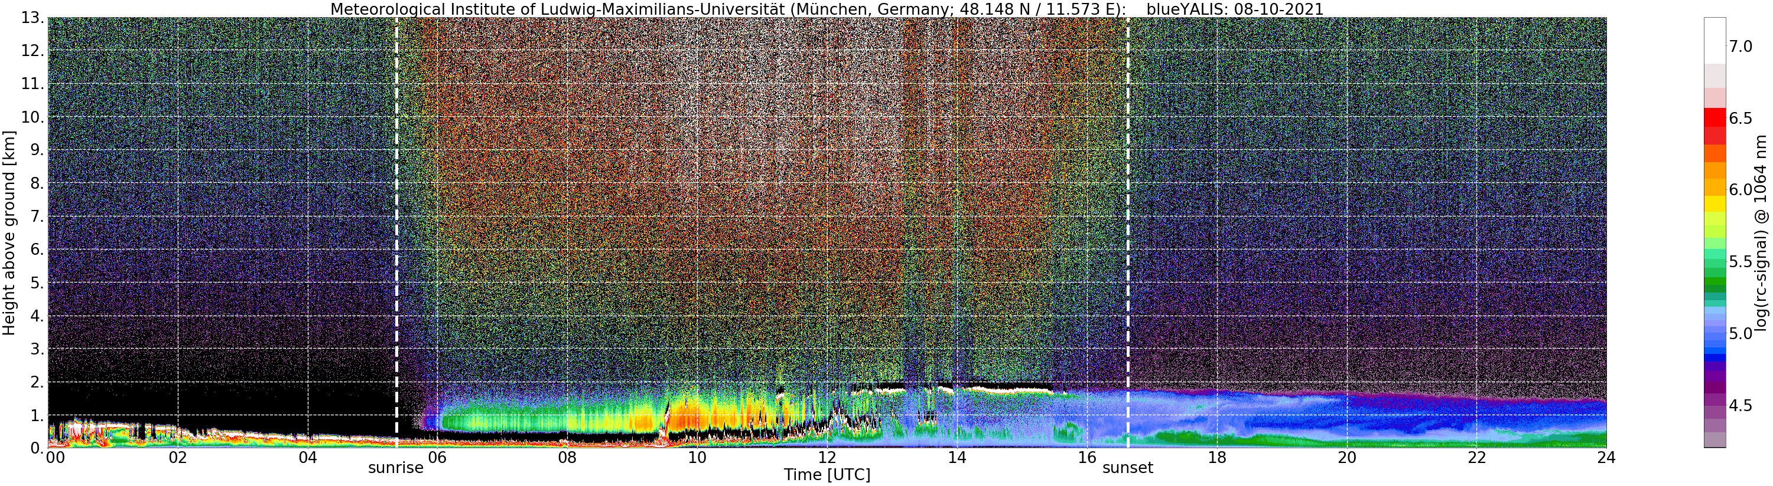Click the white dashed sunrise line
Image resolution: width=1773 pixels, height=486 pixels.
click(396, 232)
